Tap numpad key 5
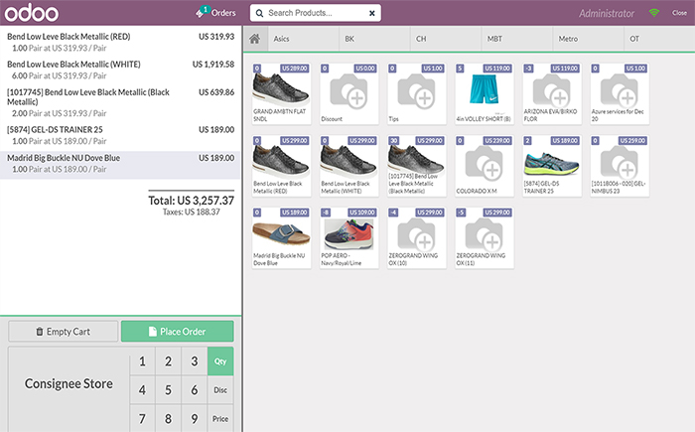Image resolution: width=695 pixels, height=432 pixels. 168,390
